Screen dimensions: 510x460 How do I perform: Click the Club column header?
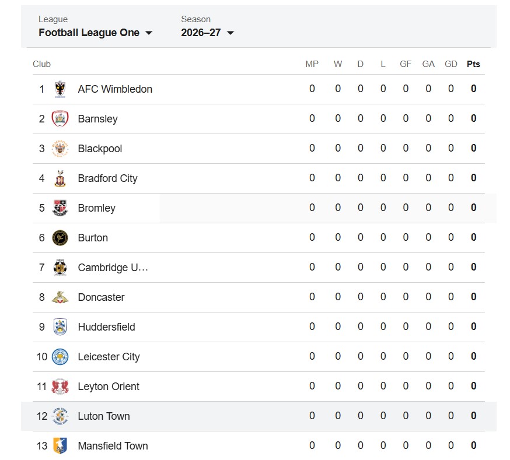[x=41, y=64]
